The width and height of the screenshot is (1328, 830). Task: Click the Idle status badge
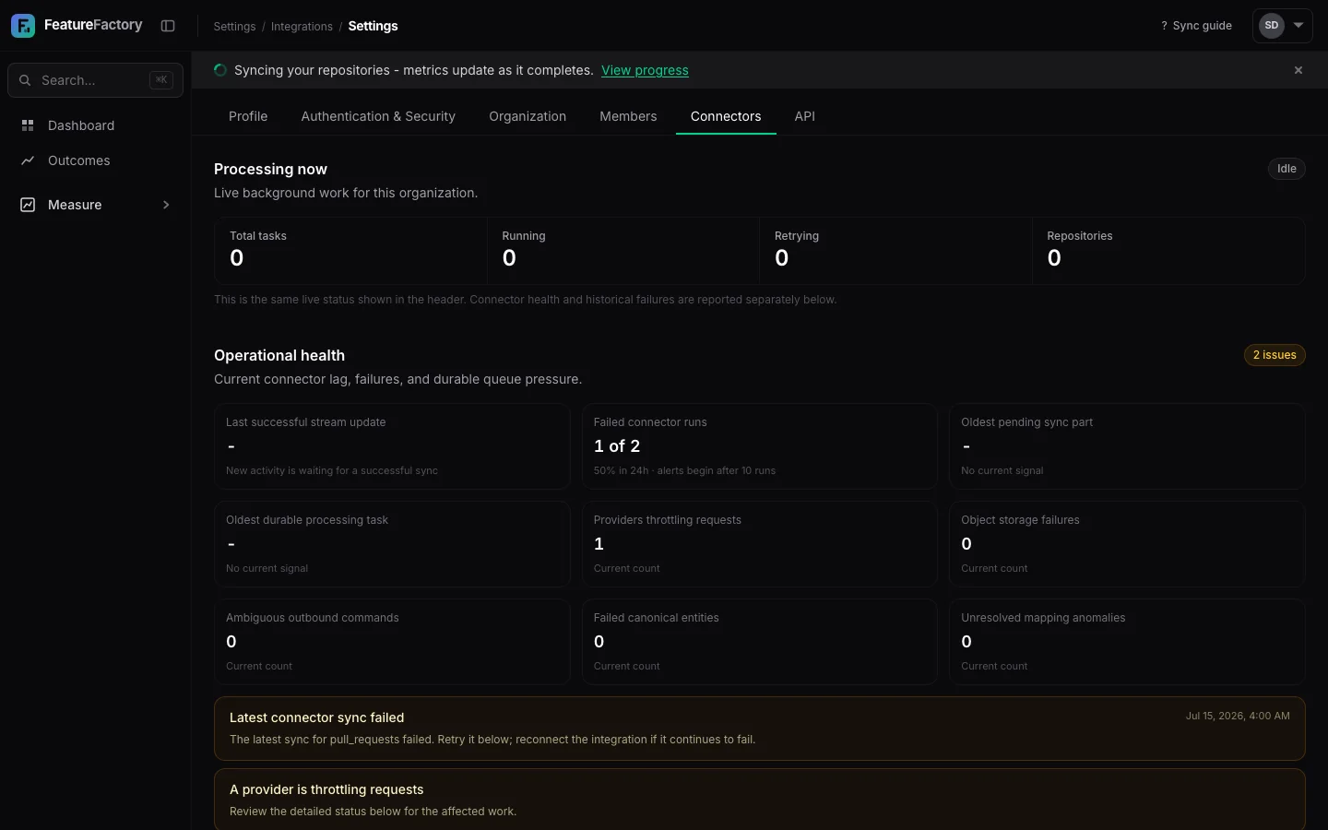click(x=1286, y=169)
